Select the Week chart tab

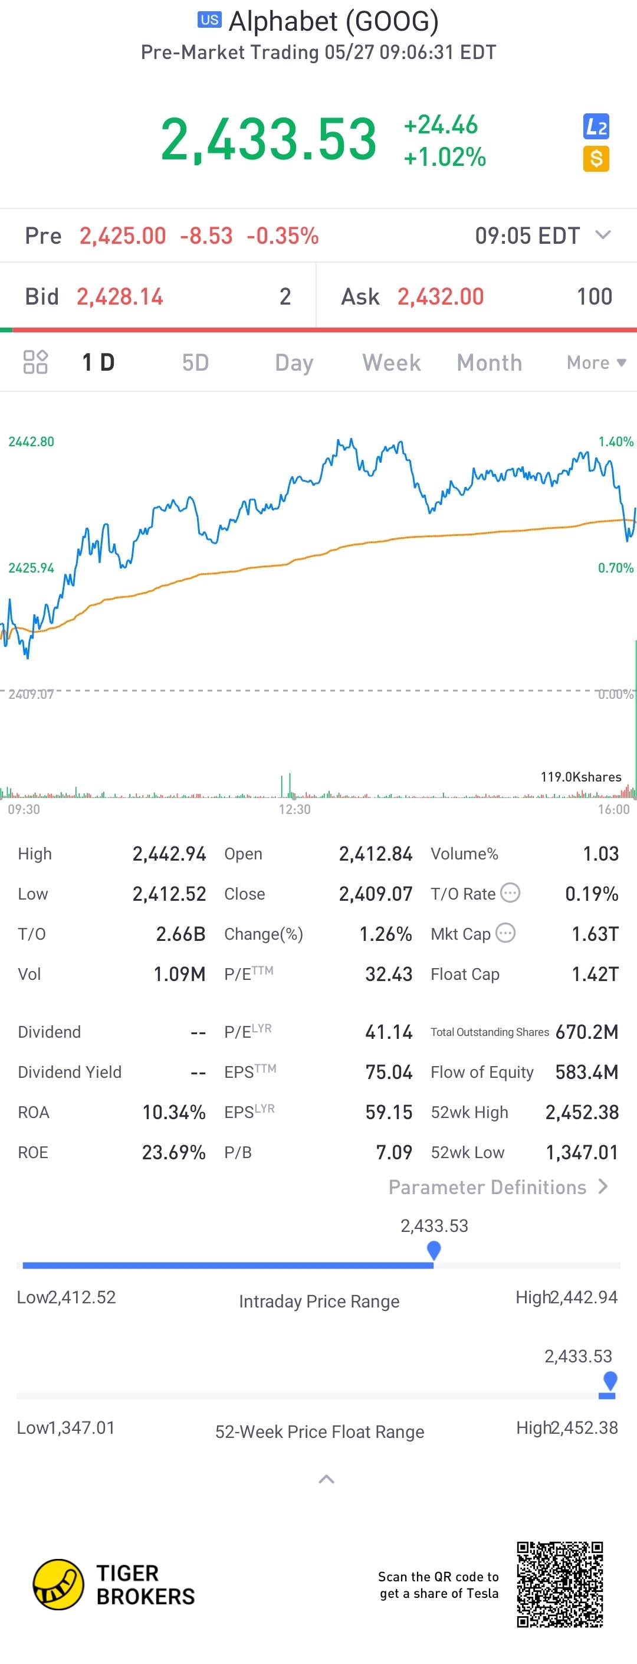(x=391, y=362)
